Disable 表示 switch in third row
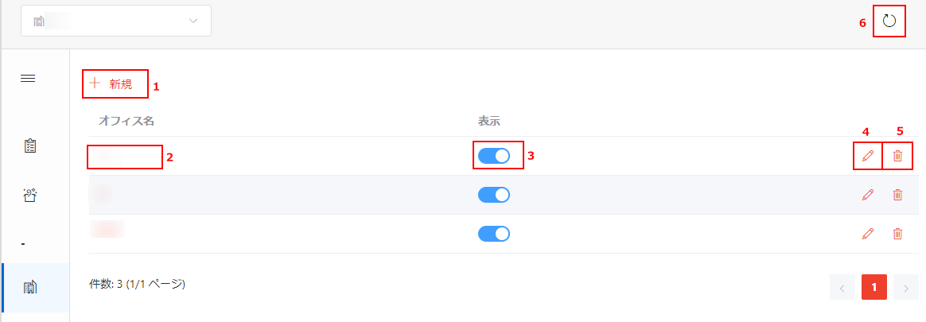Image resolution: width=926 pixels, height=322 pixels. pos(494,234)
